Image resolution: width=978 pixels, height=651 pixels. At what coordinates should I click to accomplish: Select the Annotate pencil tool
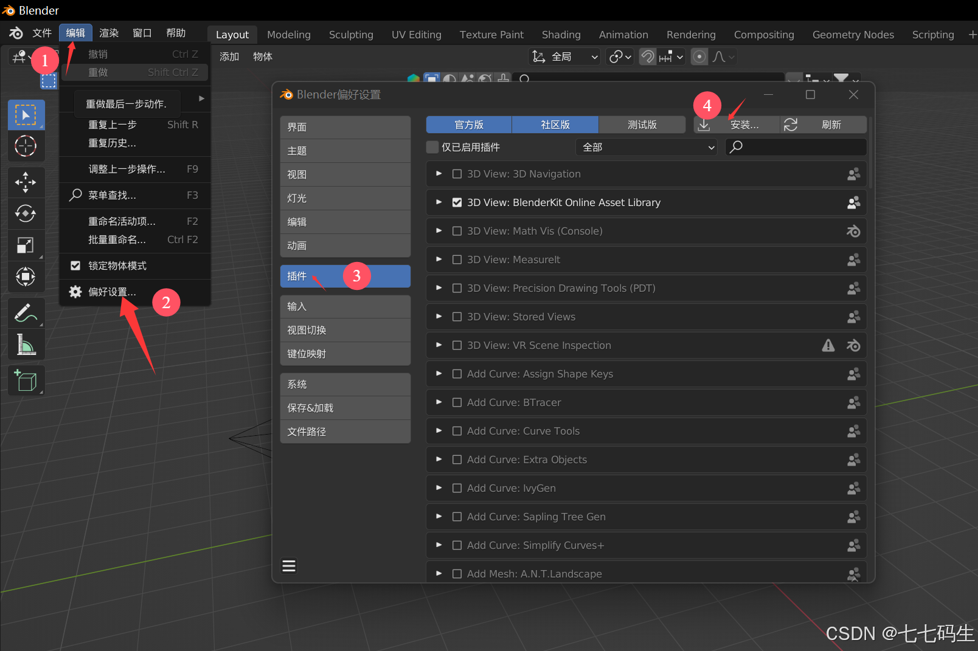tap(26, 313)
